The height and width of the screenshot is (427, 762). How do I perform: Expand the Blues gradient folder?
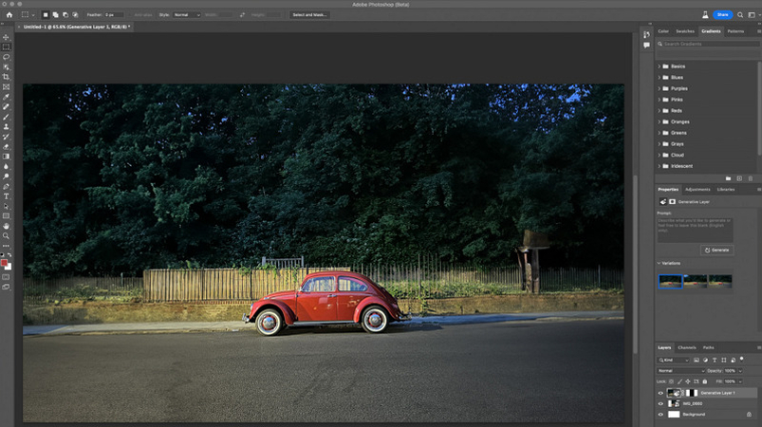[x=660, y=78]
